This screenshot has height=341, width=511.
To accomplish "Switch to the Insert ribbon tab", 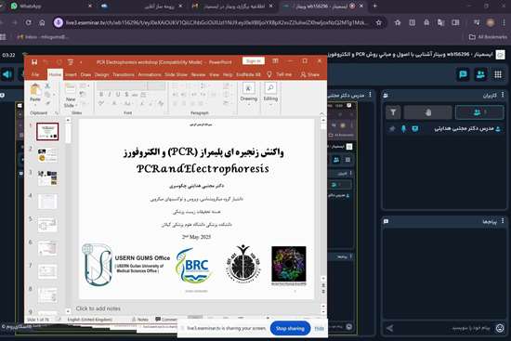I will point(71,74).
